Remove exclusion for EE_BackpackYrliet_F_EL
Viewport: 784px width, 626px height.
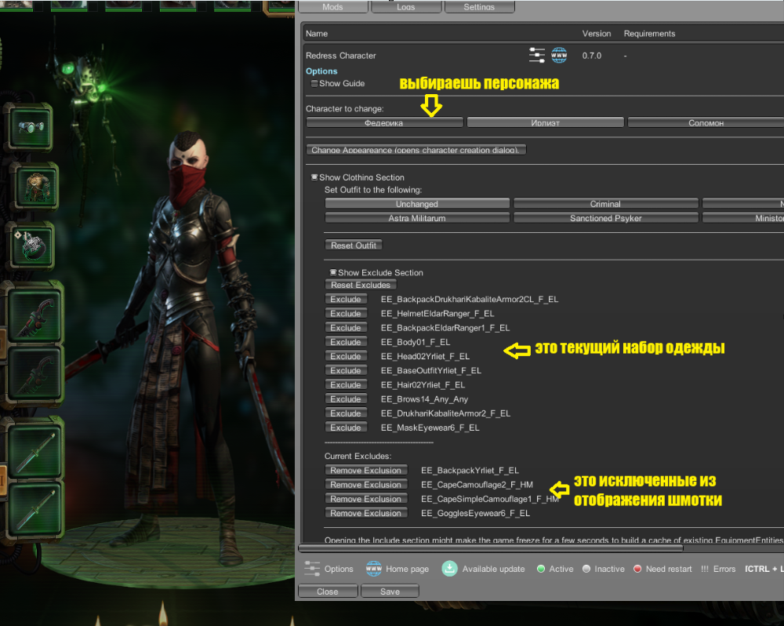click(366, 471)
